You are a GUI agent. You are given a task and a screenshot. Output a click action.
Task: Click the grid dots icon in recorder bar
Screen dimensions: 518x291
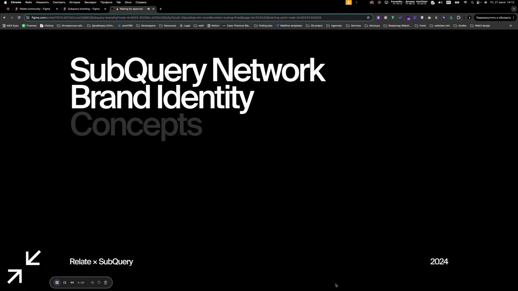[93, 283]
